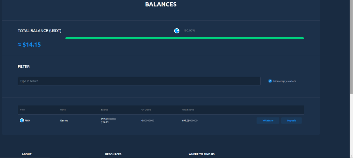Image resolution: width=353 pixels, height=158 pixels.
Task: Click the ≈ $14.15 total balance amount
Action: (29, 45)
